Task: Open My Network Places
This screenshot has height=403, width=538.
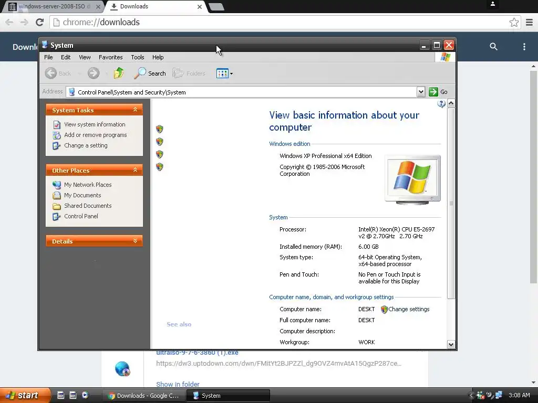Action: pyautogui.click(x=88, y=185)
